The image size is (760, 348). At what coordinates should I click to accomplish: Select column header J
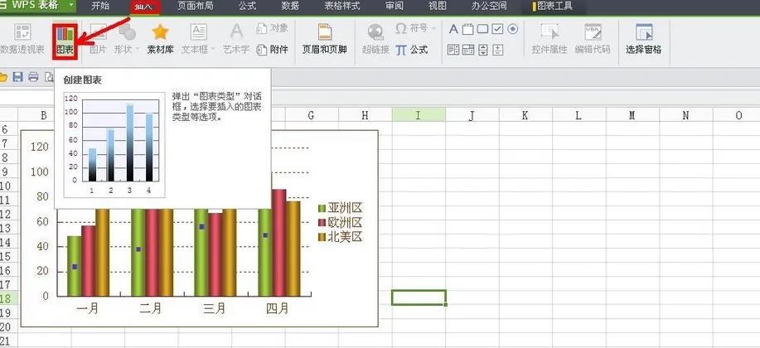tap(472, 115)
